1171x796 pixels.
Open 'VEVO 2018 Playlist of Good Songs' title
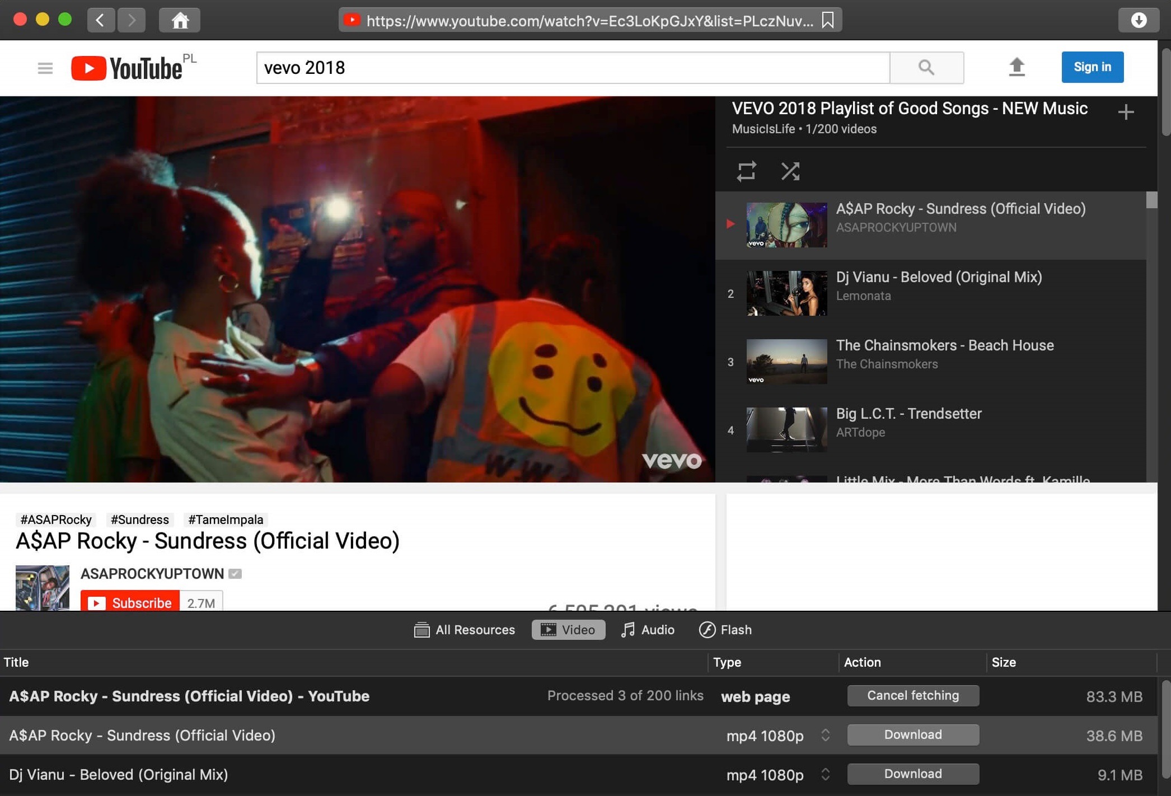click(x=910, y=108)
